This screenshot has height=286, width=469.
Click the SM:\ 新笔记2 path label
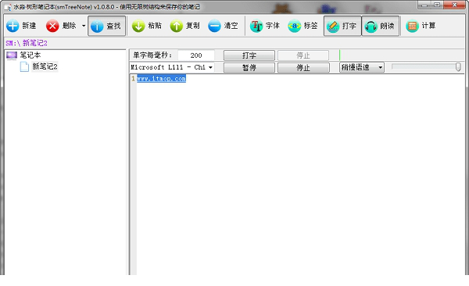[27, 43]
